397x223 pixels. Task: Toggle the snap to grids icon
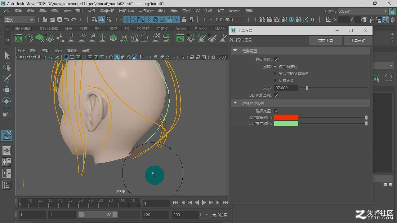coord(127,20)
